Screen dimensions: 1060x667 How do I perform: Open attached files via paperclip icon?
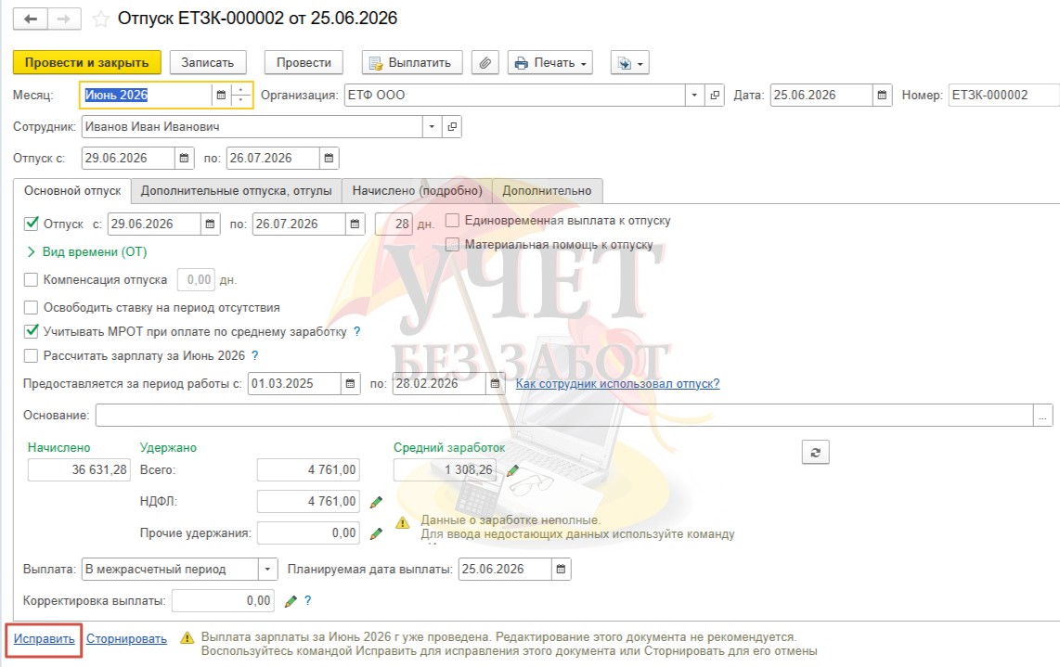click(485, 63)
